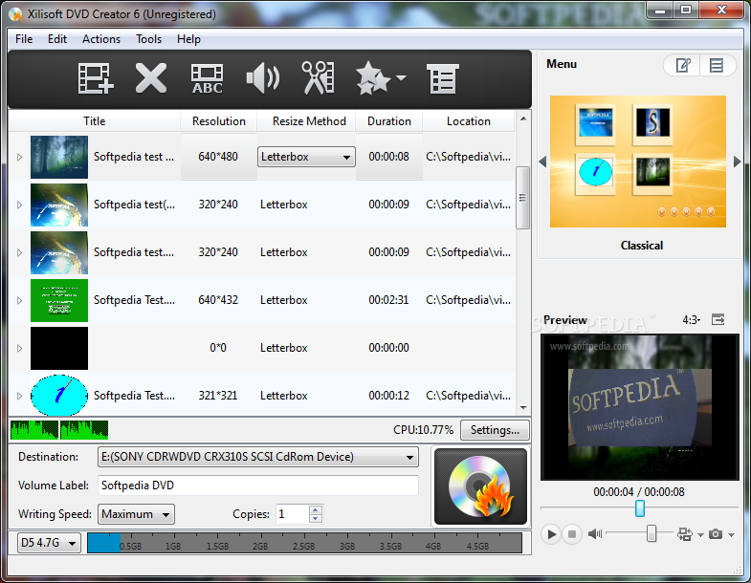Open the audio track speaker toolbar icon
This screenshot has width=751, height=583.
[x=262, y=78]
